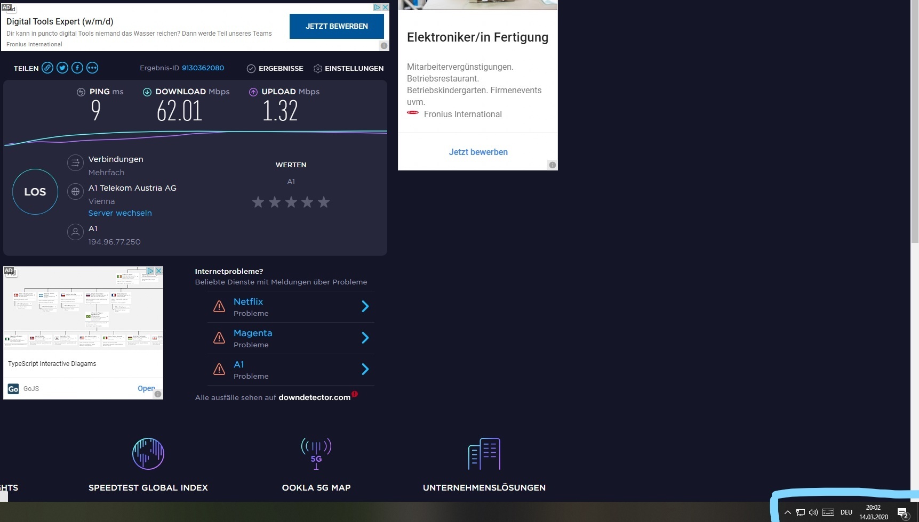Open Elektroniker/in Fertigung ad headline

click(477, 37)
